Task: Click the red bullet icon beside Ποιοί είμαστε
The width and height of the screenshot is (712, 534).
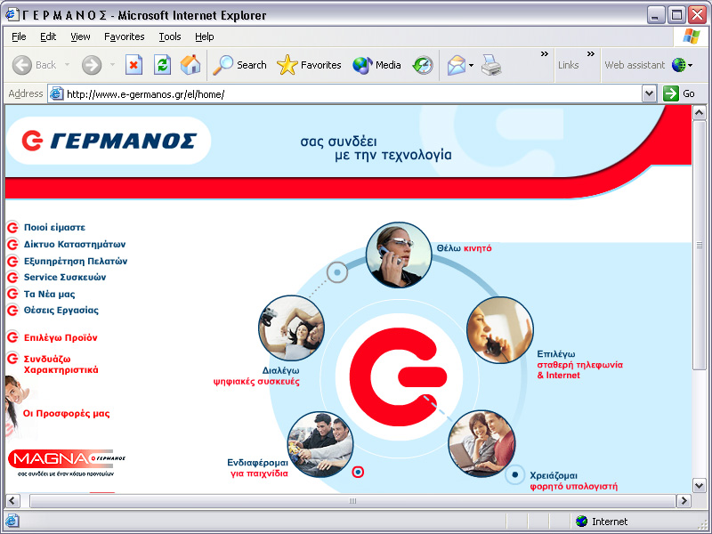Action: pos(12,227)
